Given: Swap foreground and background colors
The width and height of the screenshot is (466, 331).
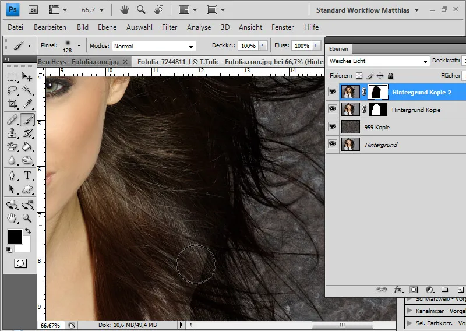Looking at the screenshot, I should pos(27,231).
